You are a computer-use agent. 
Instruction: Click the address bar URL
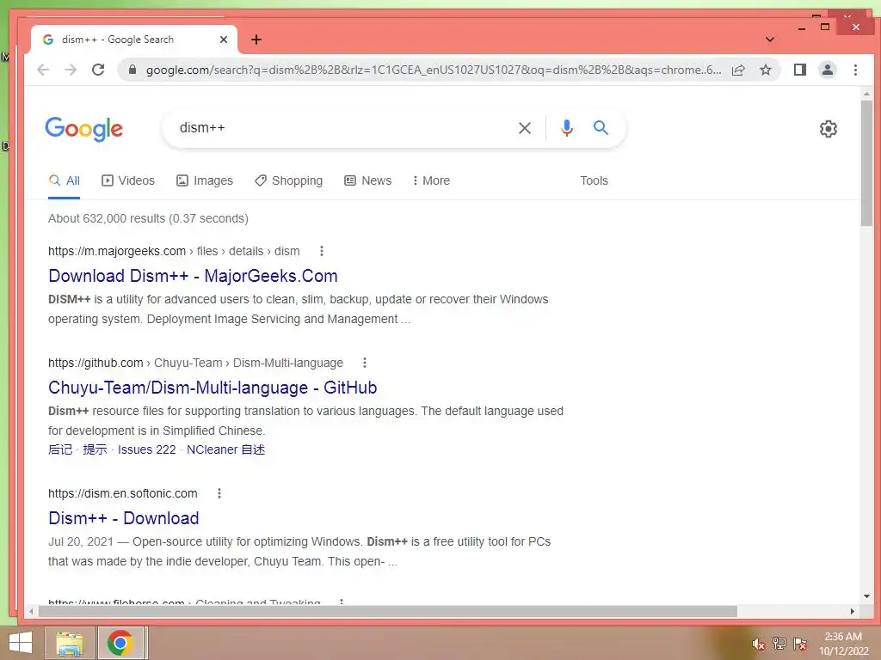coord(434,70)
